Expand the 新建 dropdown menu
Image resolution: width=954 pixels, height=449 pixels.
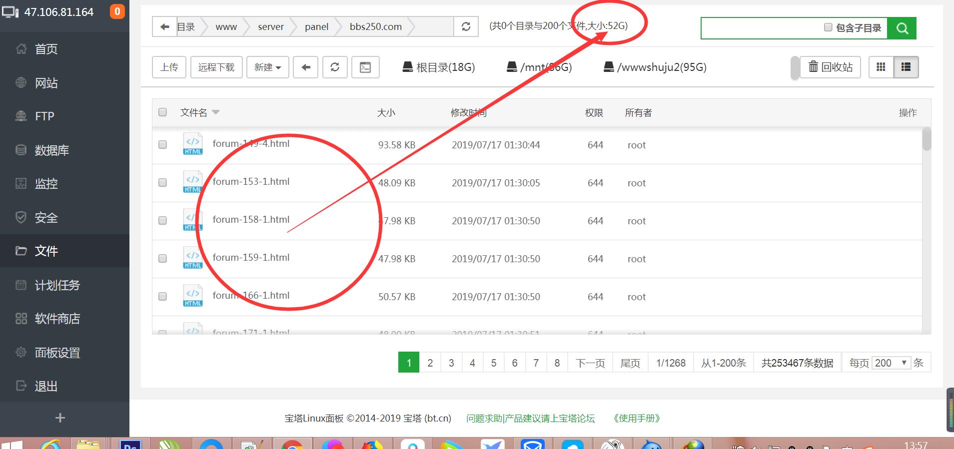point(267,67)
